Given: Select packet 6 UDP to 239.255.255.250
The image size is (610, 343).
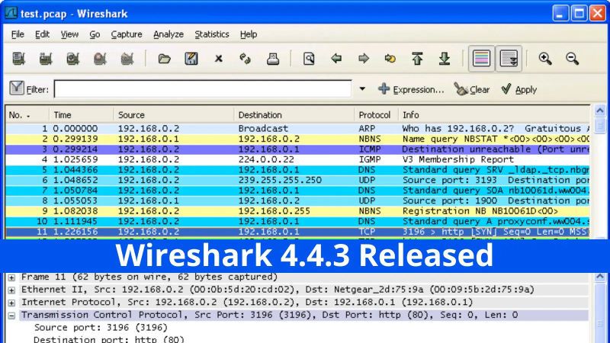Looking at the screenshot, I should tap(297, 180).
